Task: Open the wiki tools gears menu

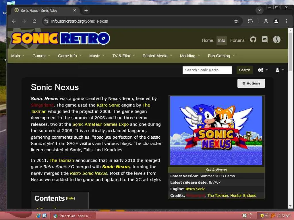Action: pyautogui.click(x=263, y=70)
